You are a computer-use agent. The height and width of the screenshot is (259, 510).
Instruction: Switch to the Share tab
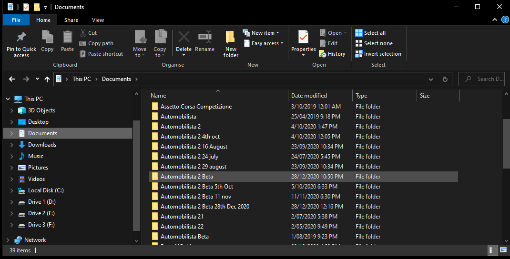click(71, 20)
